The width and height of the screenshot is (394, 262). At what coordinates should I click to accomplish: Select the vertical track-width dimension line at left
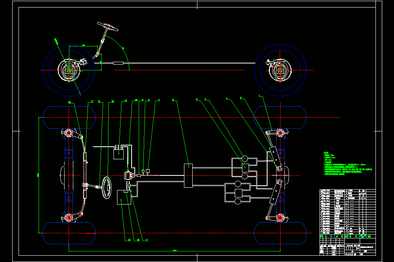(39, 175)
